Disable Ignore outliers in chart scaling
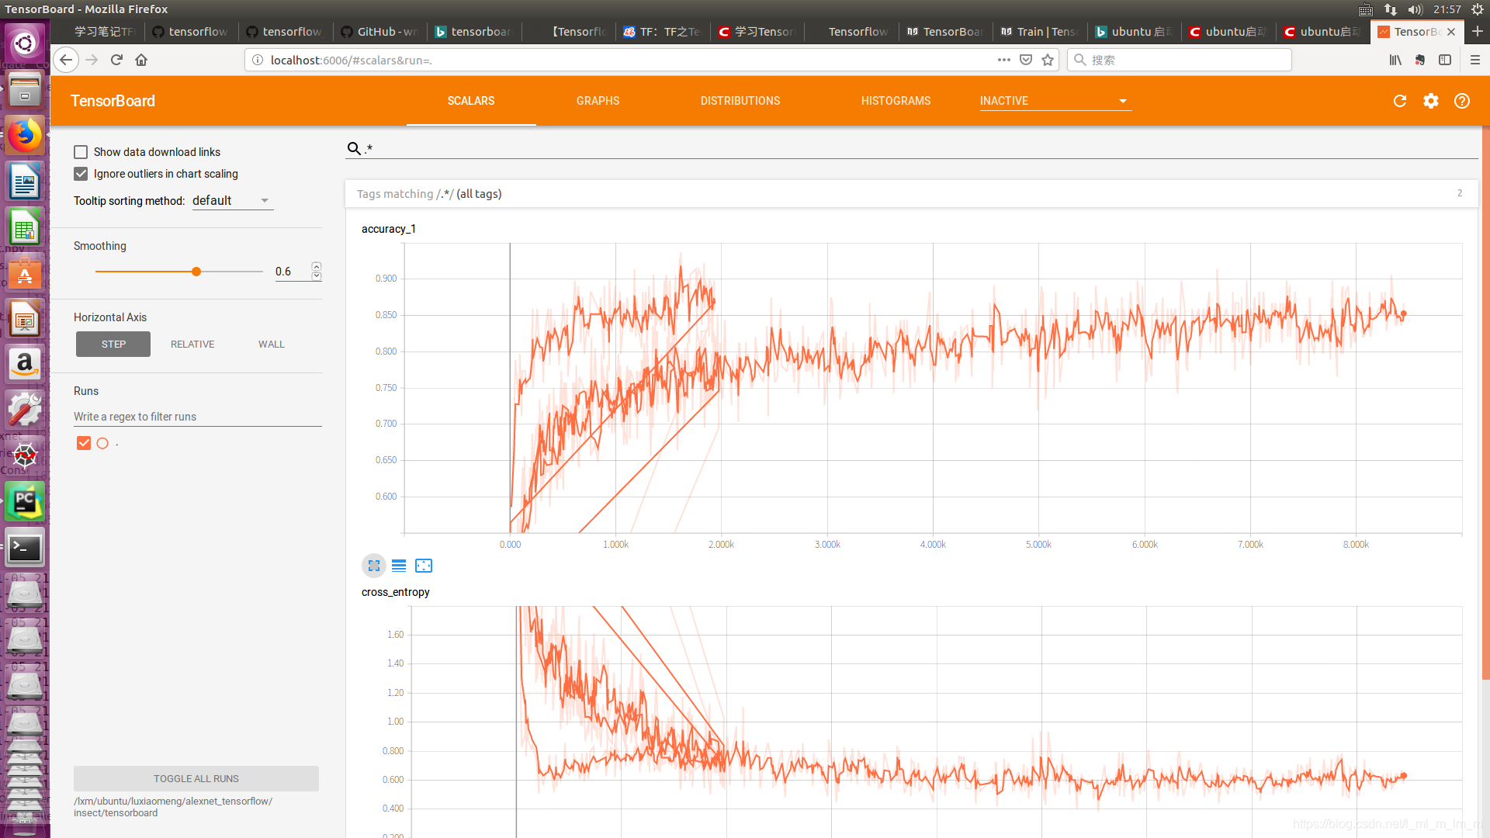The image size is (1490, 838). (81, 174)
